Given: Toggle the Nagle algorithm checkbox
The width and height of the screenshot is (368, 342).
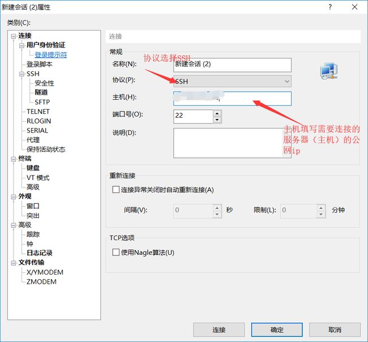Looking at the screenshot, I should pos(115,253).
